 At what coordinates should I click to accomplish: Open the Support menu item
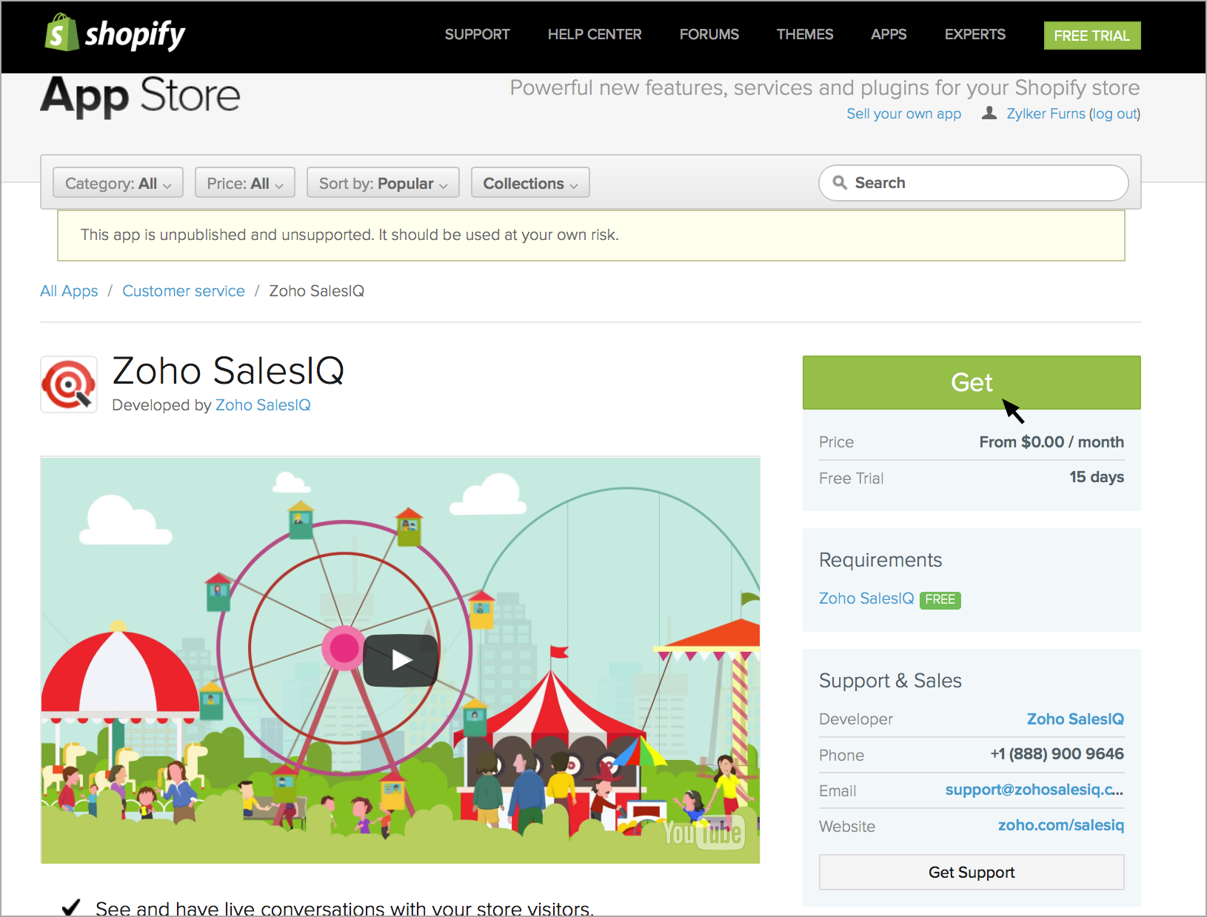click(477, 35)
